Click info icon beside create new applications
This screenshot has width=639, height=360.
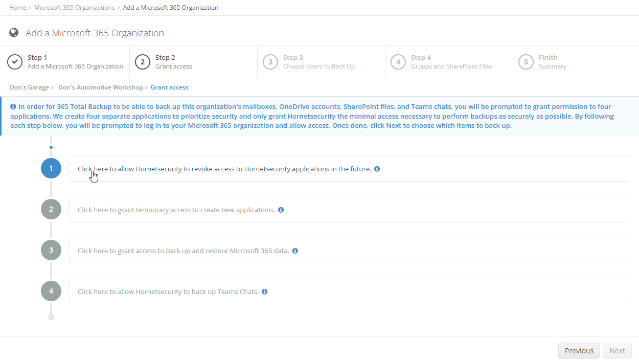coord(281,210)
